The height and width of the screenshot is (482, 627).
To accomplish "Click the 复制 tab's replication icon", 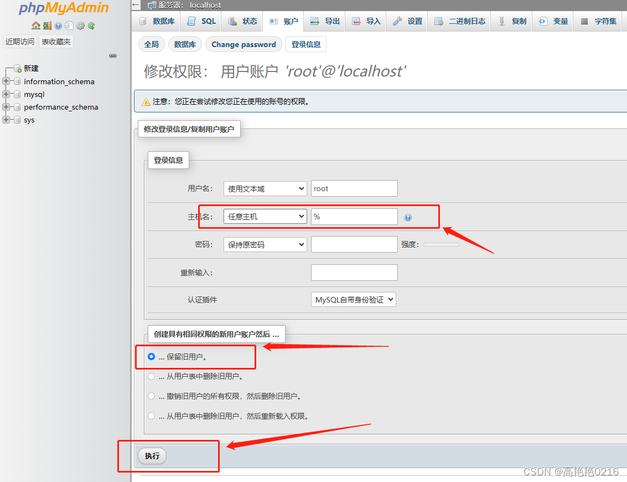I will 502,21.
